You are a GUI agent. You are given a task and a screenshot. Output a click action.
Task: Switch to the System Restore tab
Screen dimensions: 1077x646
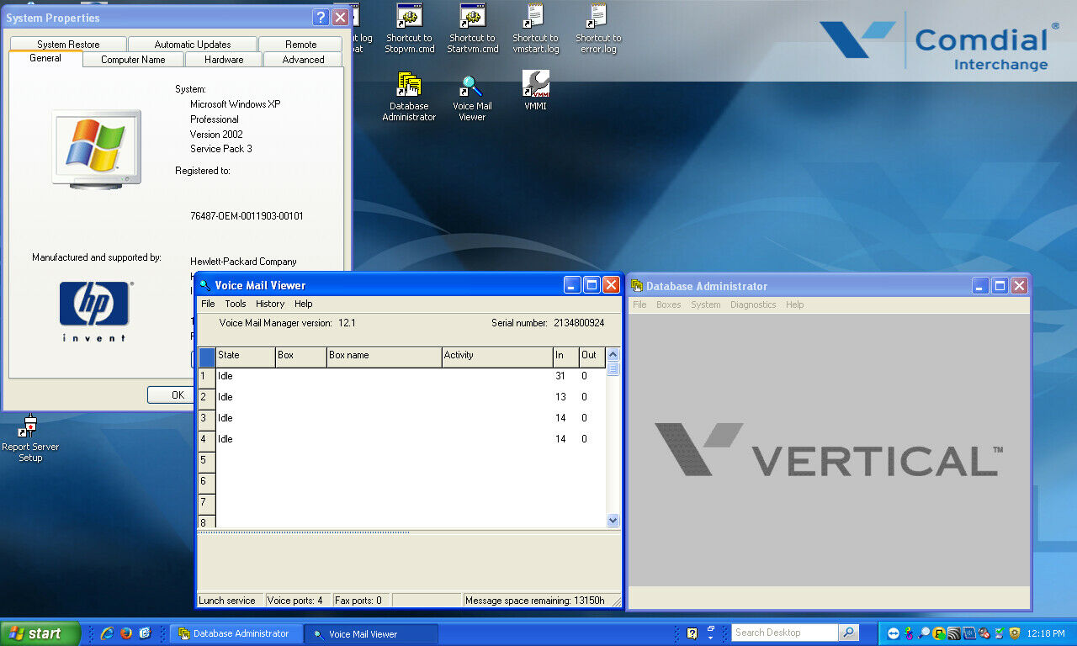(68, 45)
